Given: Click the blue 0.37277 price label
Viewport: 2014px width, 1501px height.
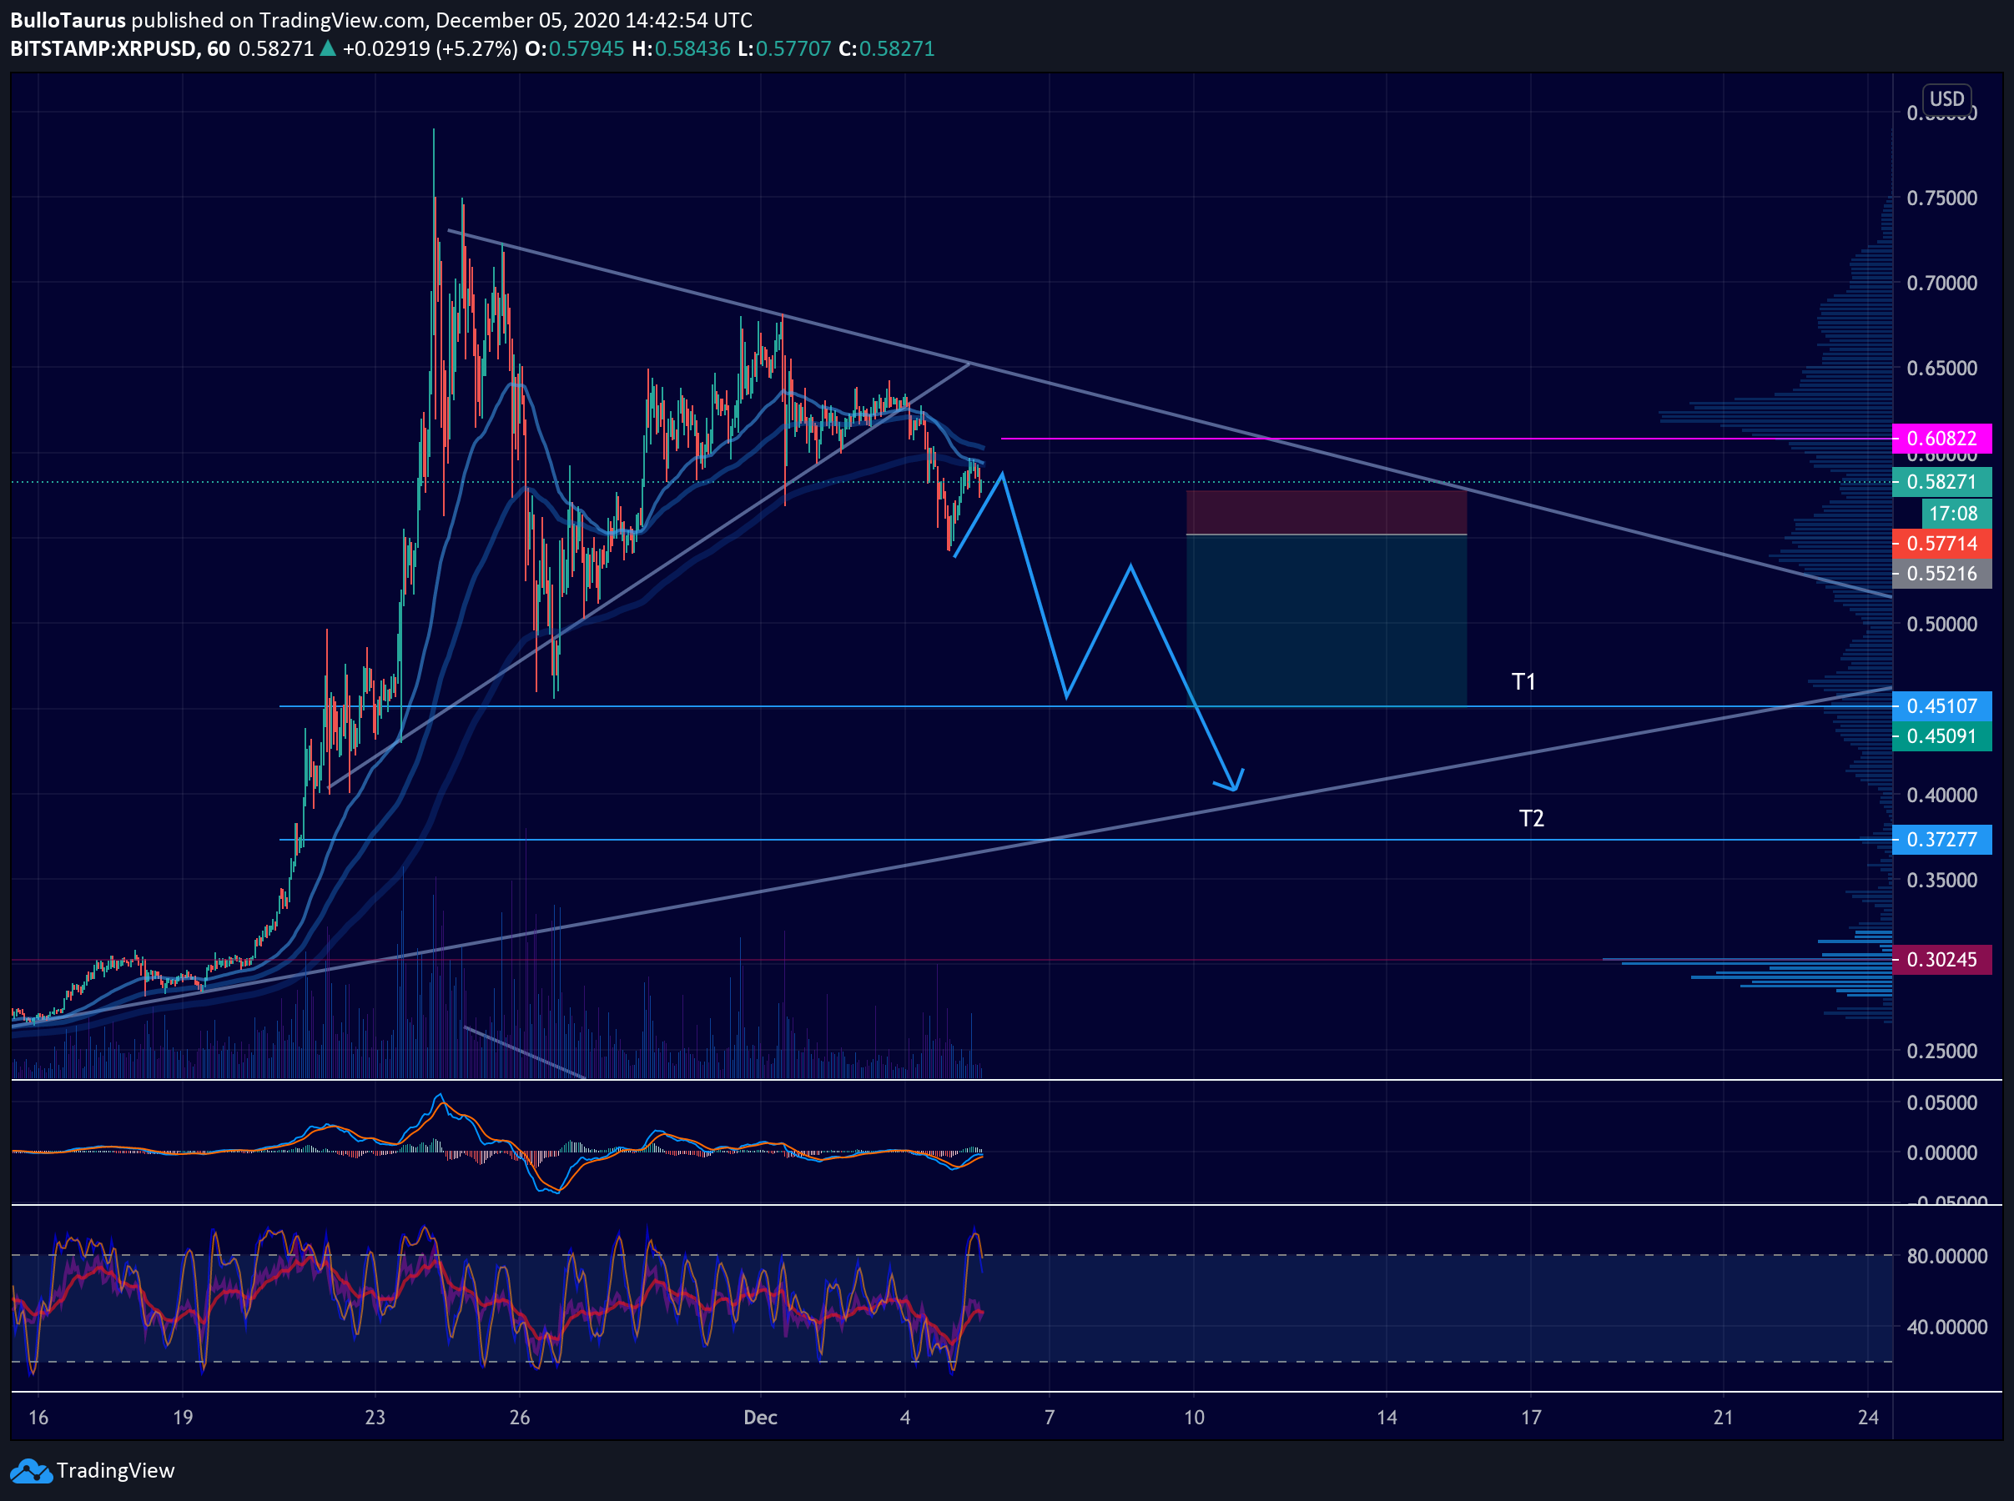Looking at the screenshot, I should (x=1941, y=840).
